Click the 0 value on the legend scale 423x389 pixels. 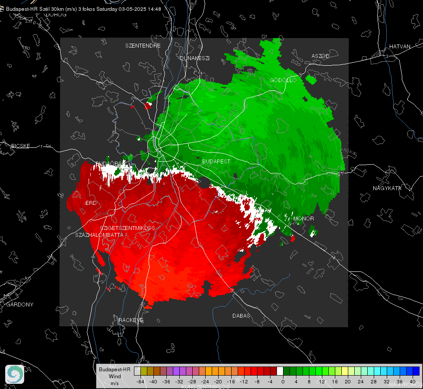(283, 382)
